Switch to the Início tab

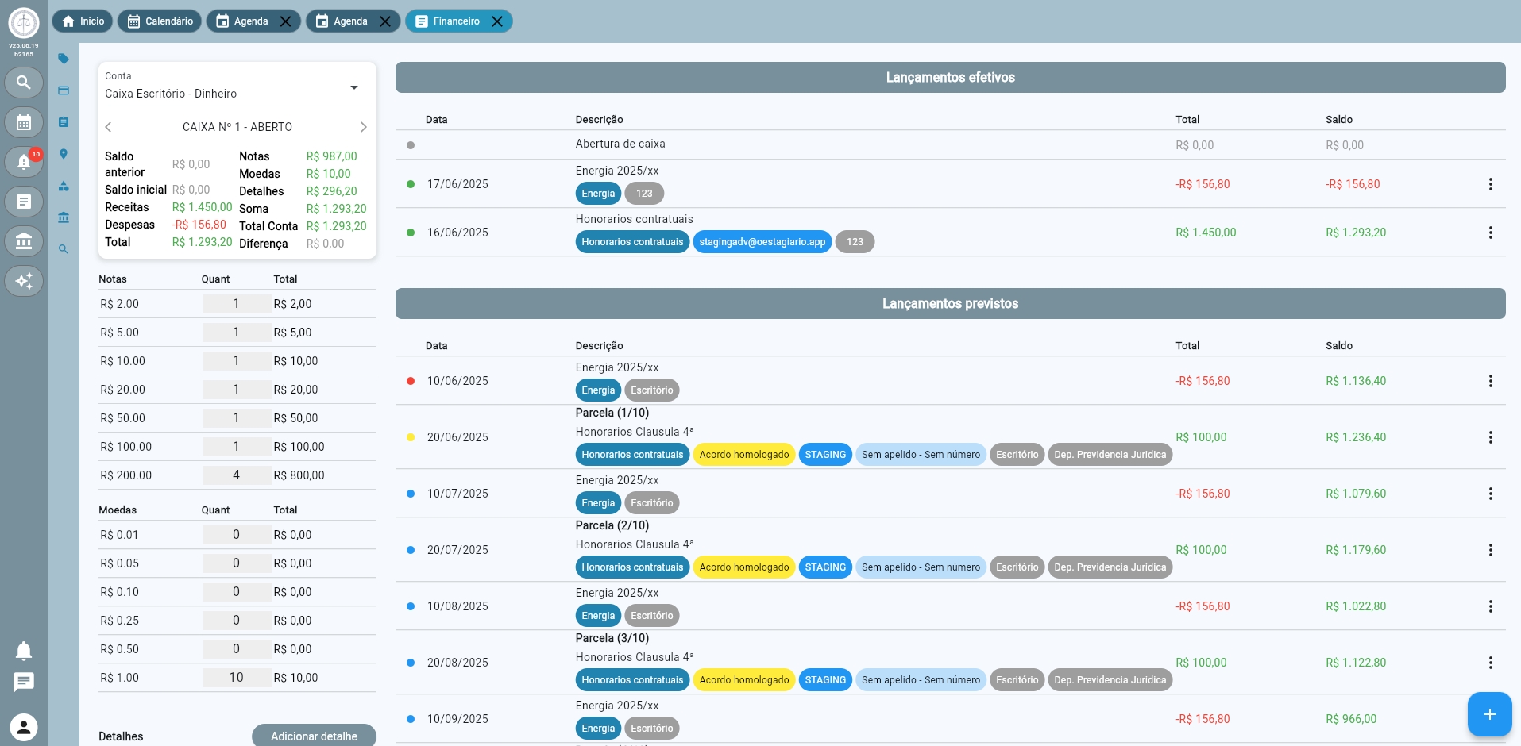click(x=83, y=21)
